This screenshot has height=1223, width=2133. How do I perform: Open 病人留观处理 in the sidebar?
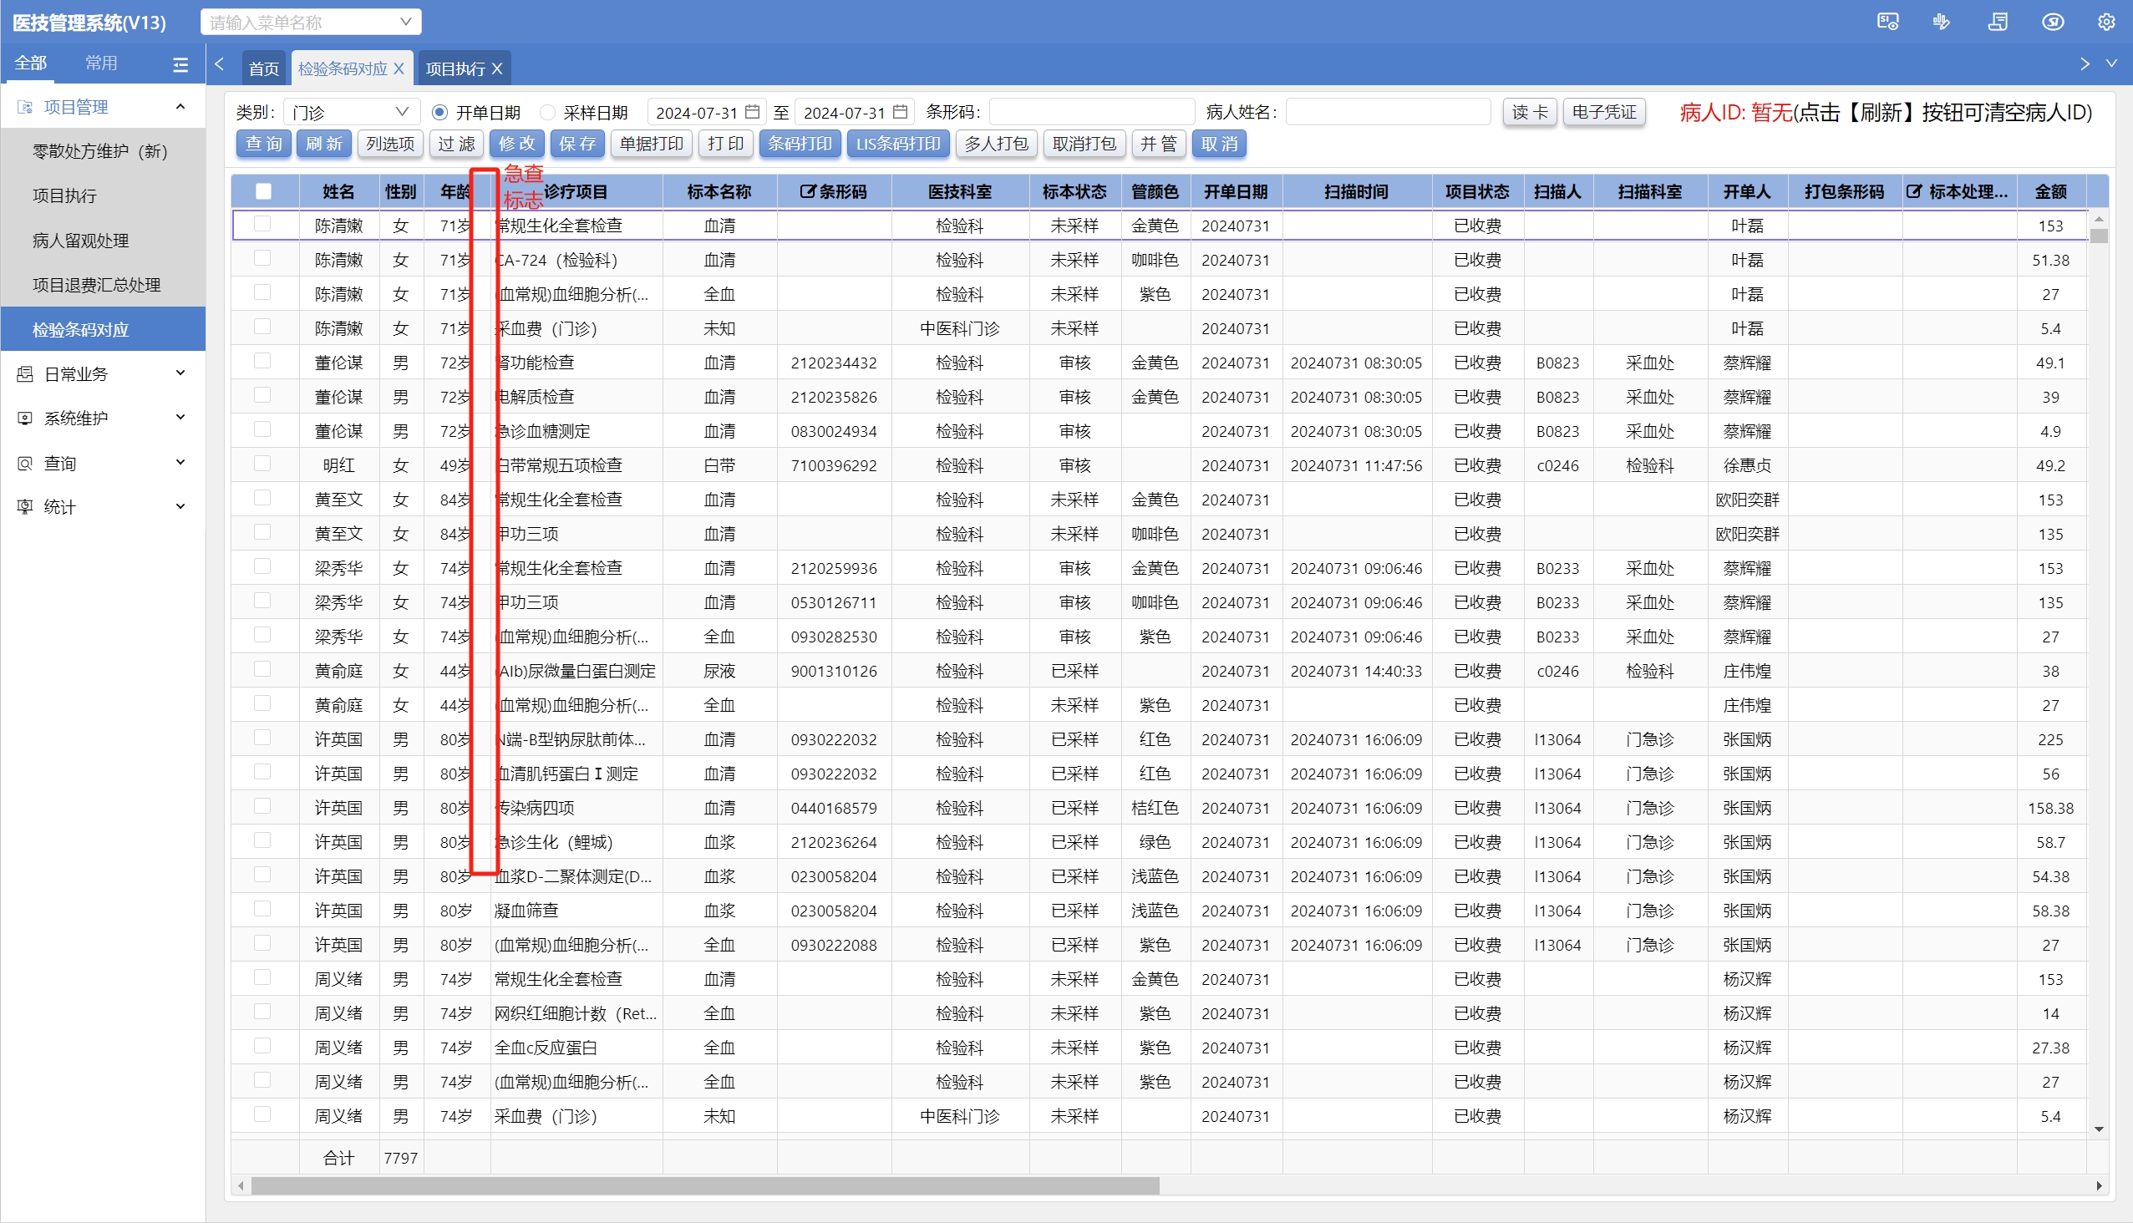(x=81, y=241)
